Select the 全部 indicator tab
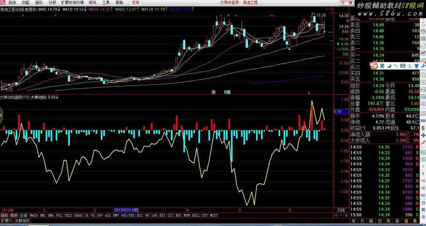Viewport: 426px width, 226px height. 24,215
